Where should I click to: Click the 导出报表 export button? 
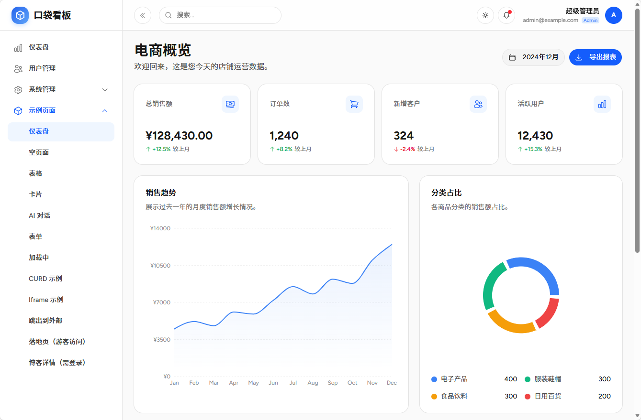point(595,57)
